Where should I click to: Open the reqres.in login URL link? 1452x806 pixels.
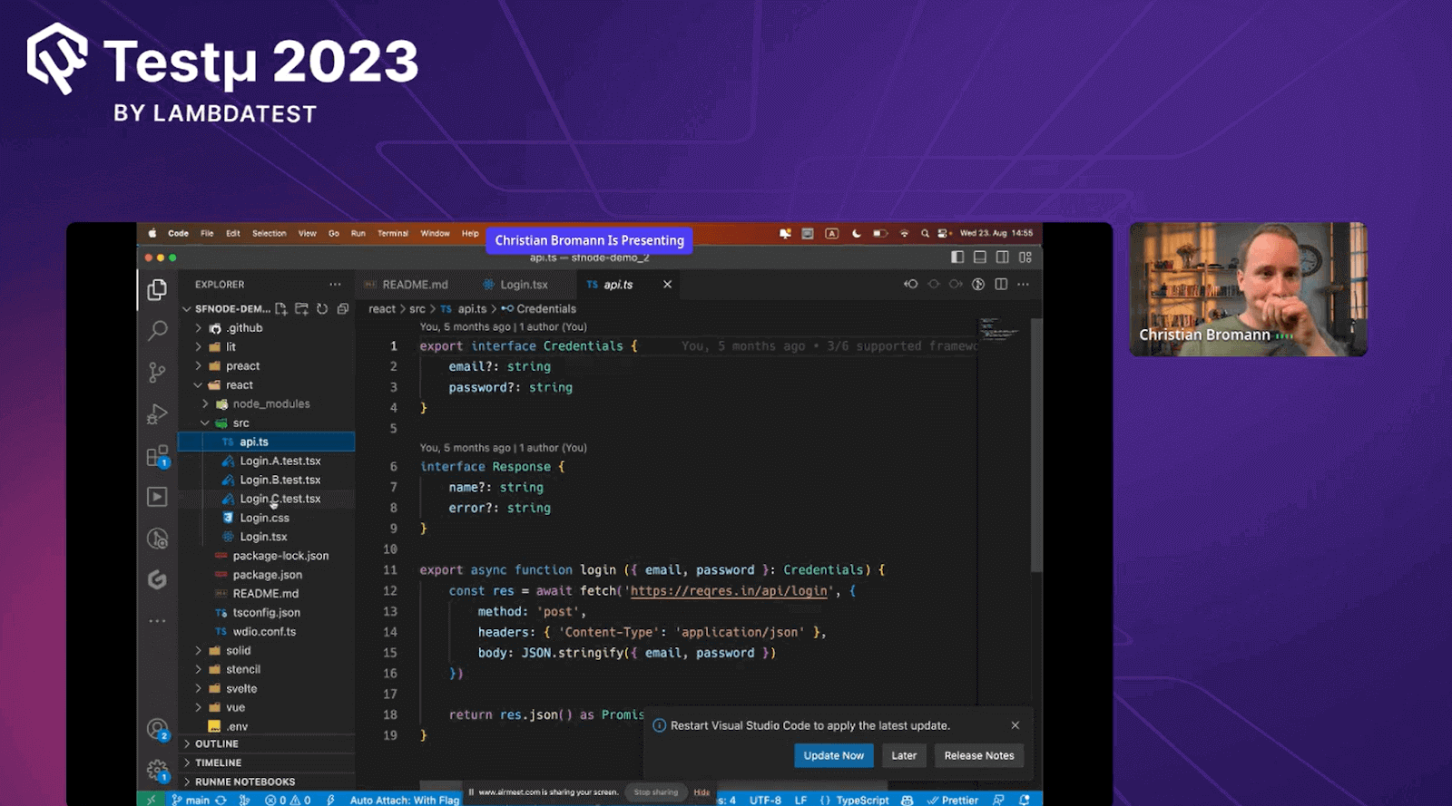click(x=729, y=591)
